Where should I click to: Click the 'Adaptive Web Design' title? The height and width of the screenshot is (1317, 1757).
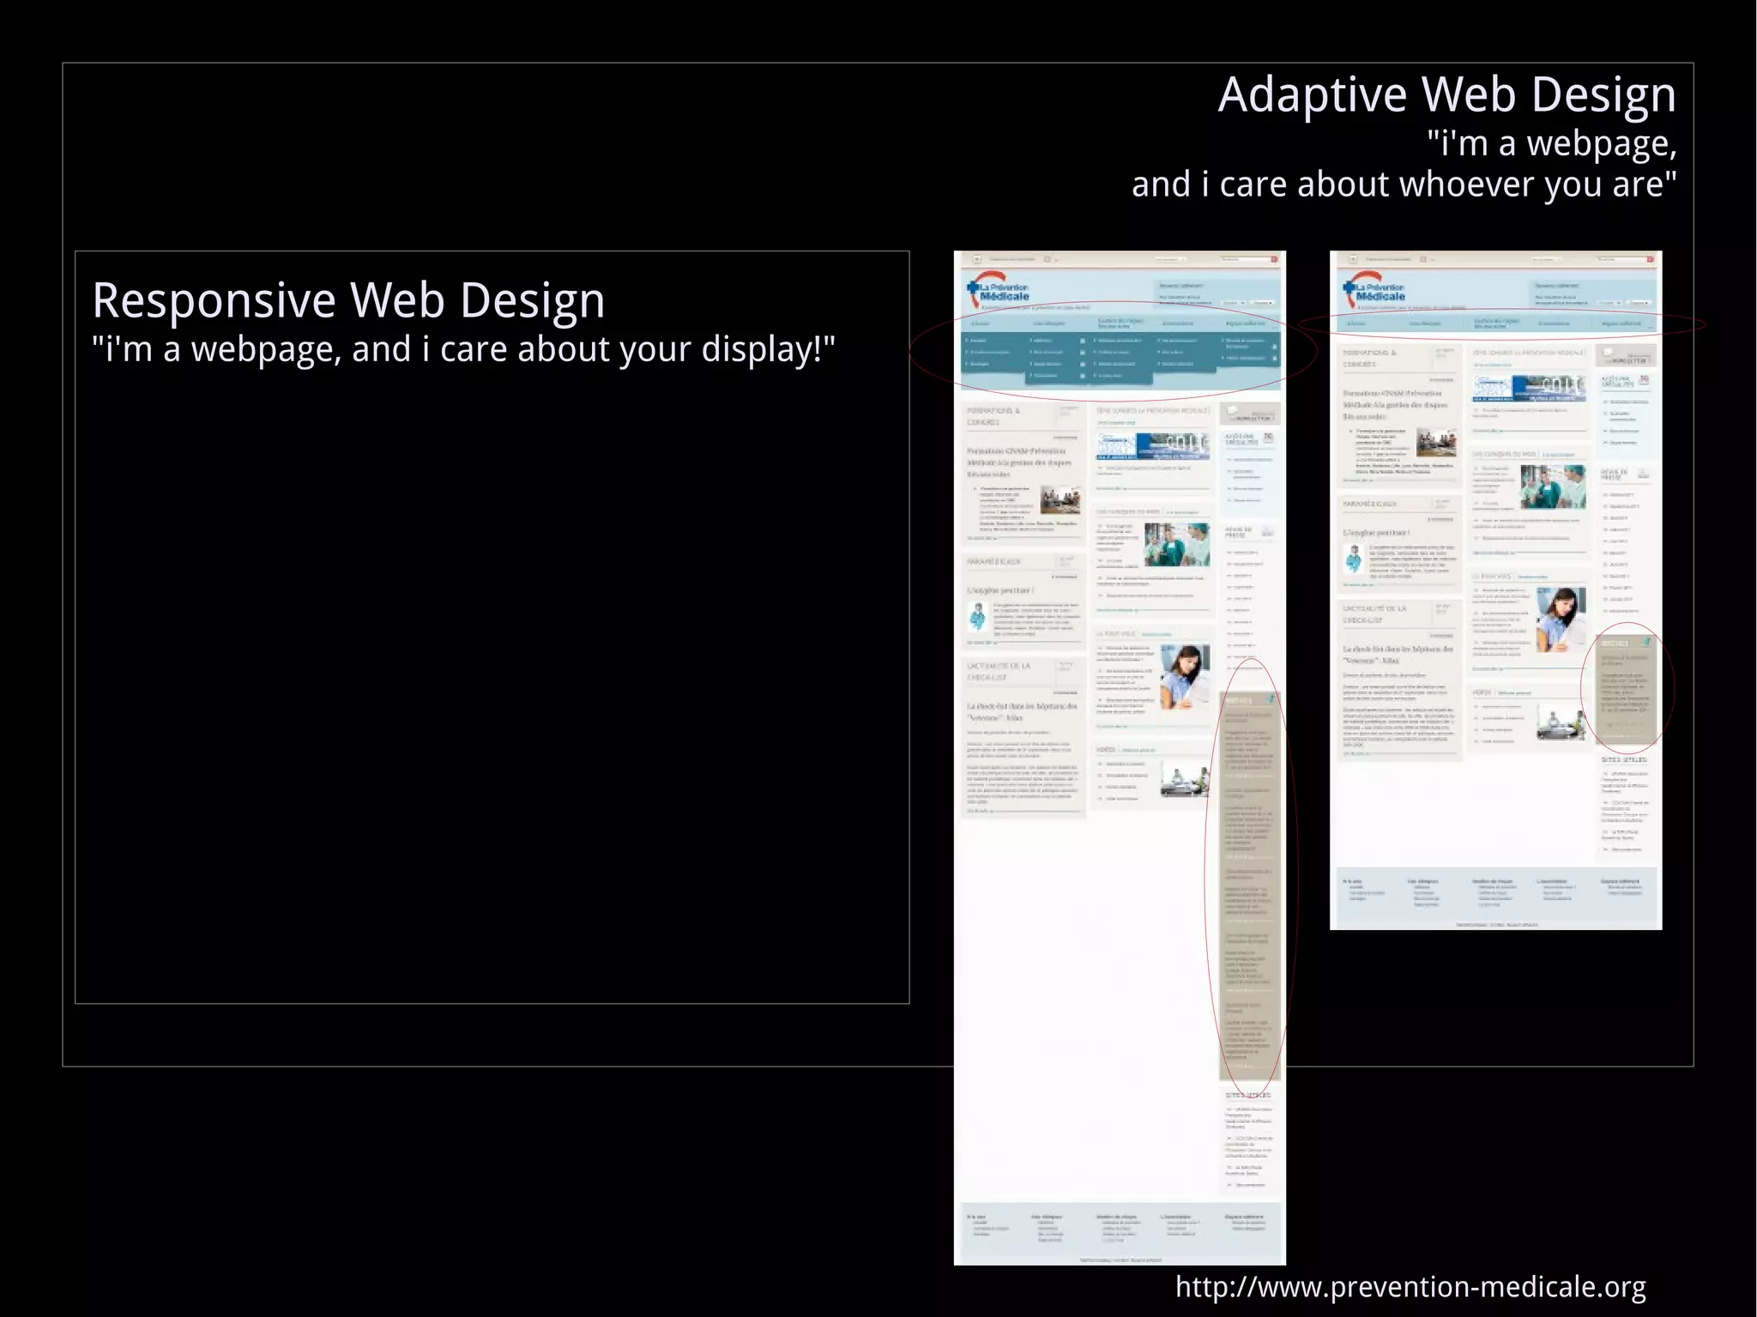point(1446,94)
